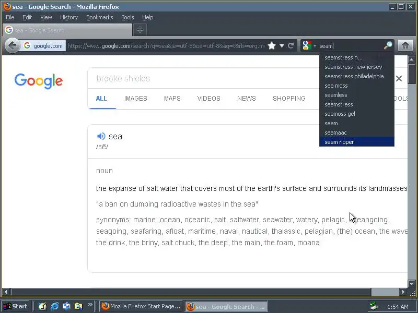This screenshot has height=313, width=418.
Task: Switch to the IMAGES results tab
Action: point(136,99)
